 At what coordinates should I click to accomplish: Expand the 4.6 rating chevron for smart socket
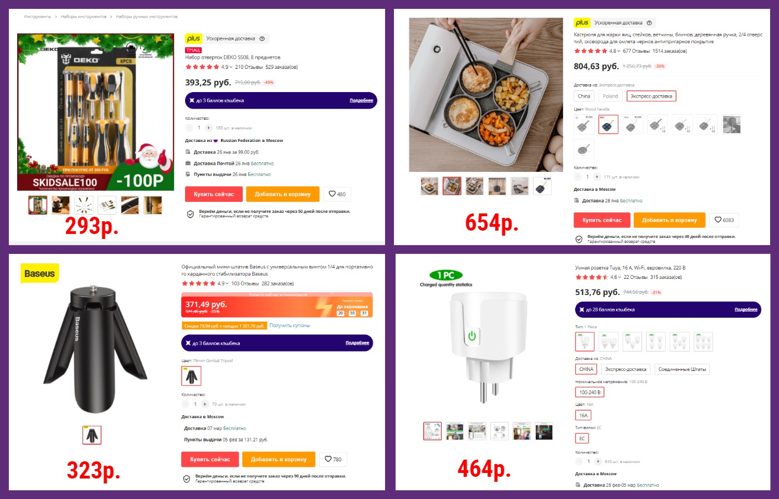coord(619,277)
